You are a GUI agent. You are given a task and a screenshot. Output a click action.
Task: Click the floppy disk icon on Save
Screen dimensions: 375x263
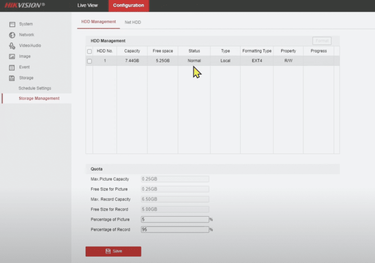(x=108, y=251)
